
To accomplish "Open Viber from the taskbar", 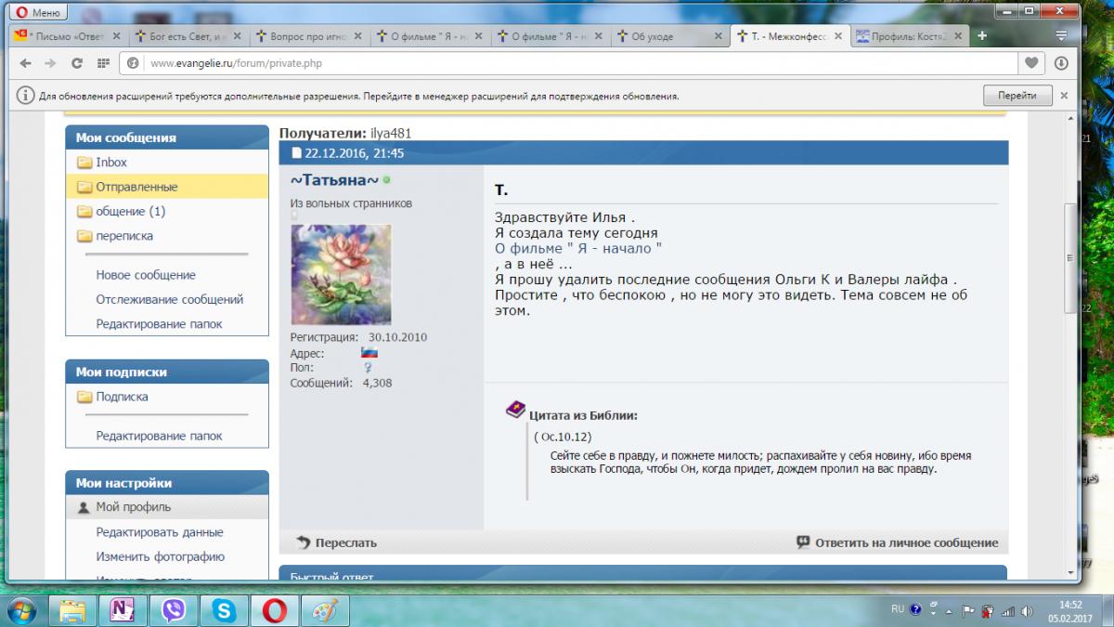I will click(x=173, y=609).
